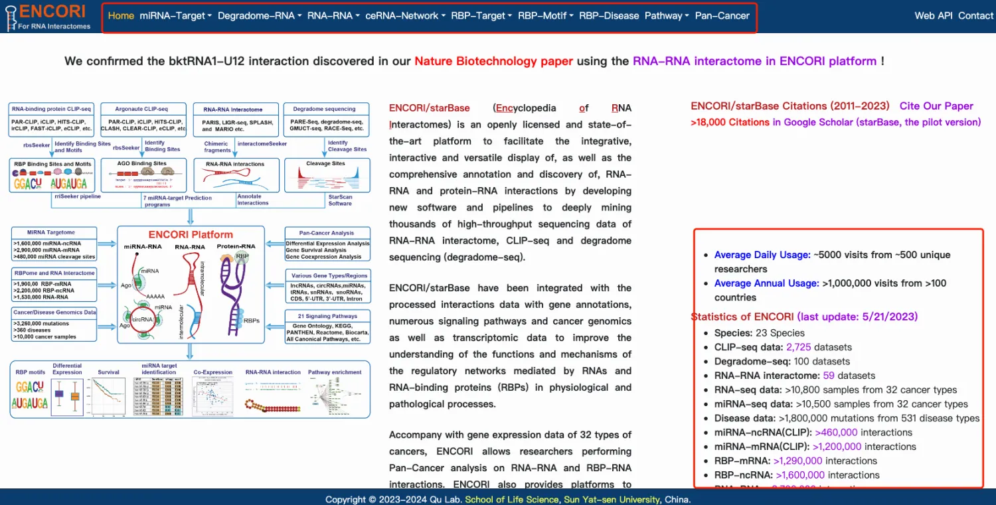Open >18,000 Citations in Google Scholar link
This screenshot has width=996, height=505.
[x=835, y=122]
